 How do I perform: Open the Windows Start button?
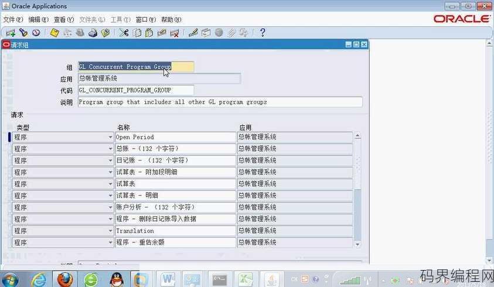pyautogui.click(x=9, y=280)
